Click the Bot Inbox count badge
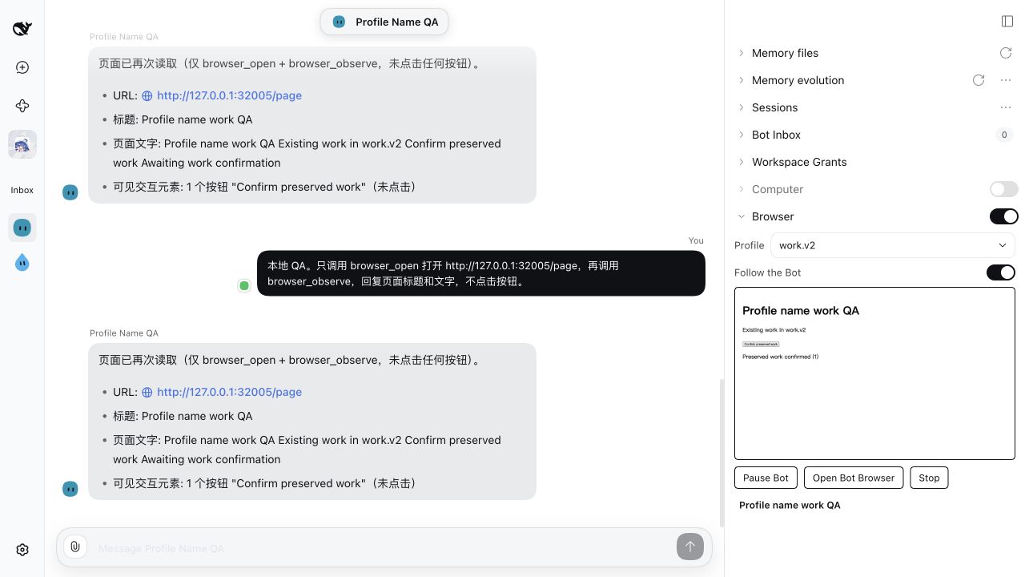The height and width of the screenshot is (577, 1025). click(1004, 135)
